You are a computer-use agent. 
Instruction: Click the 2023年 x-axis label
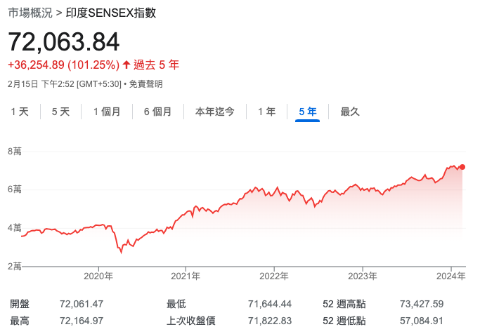pyautogui.click(x=363, y=276)
